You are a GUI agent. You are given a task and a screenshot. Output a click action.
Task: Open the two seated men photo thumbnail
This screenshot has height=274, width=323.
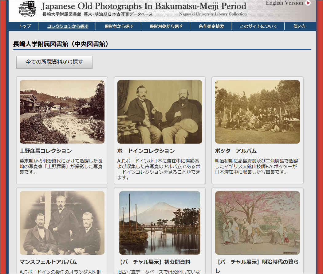160,112
